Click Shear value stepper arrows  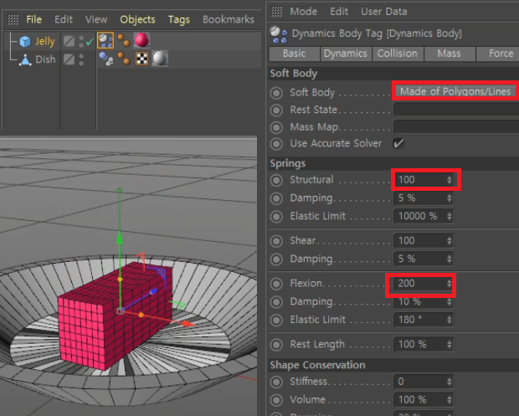(x=450, y=240)
